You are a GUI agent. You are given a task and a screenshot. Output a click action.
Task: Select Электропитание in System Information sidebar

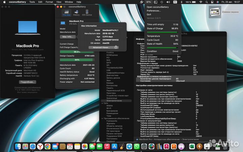[116, 101]
